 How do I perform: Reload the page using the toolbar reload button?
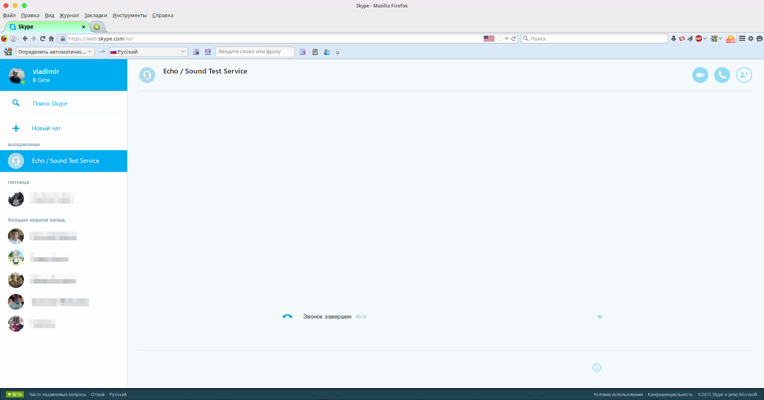click(42, 39)
